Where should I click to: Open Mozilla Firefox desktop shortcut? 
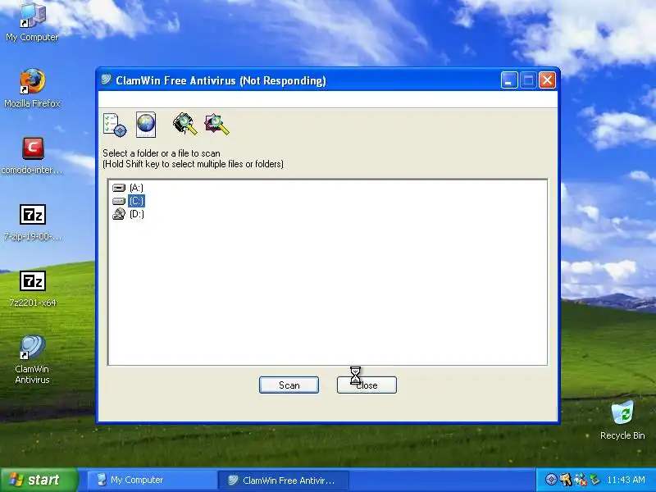tap(32, 89)
